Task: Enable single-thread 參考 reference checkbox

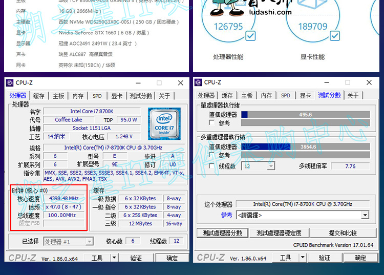Action: point(212,122)
